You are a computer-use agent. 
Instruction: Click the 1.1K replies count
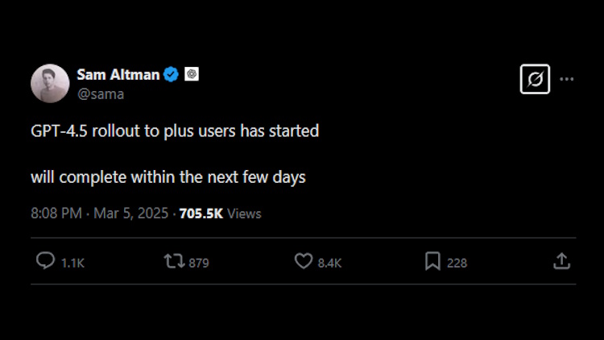click(x=73, y=263)
